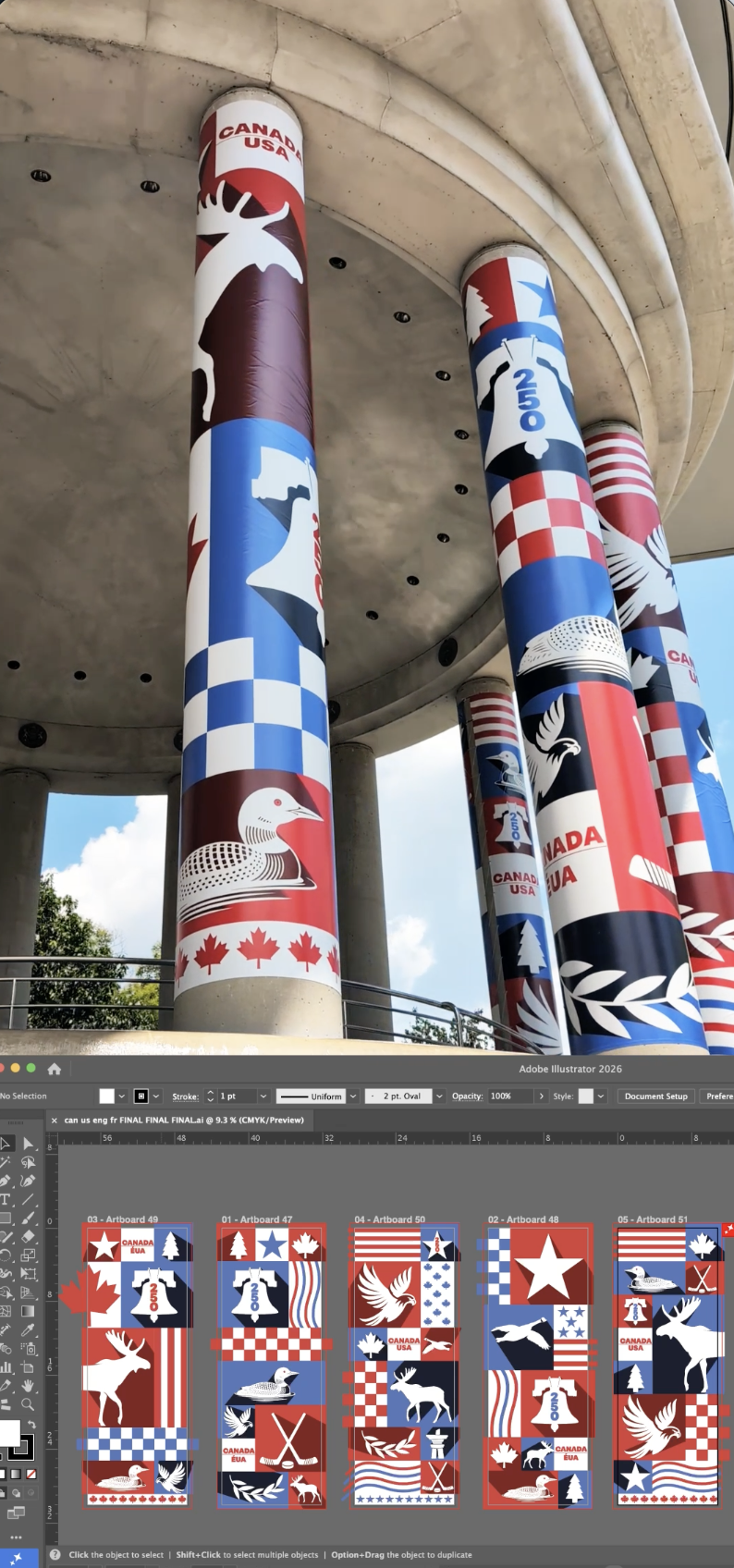Viewport: 734px width, 1568px height.
Task: Click the Document Setup button
Action: 655,1096
